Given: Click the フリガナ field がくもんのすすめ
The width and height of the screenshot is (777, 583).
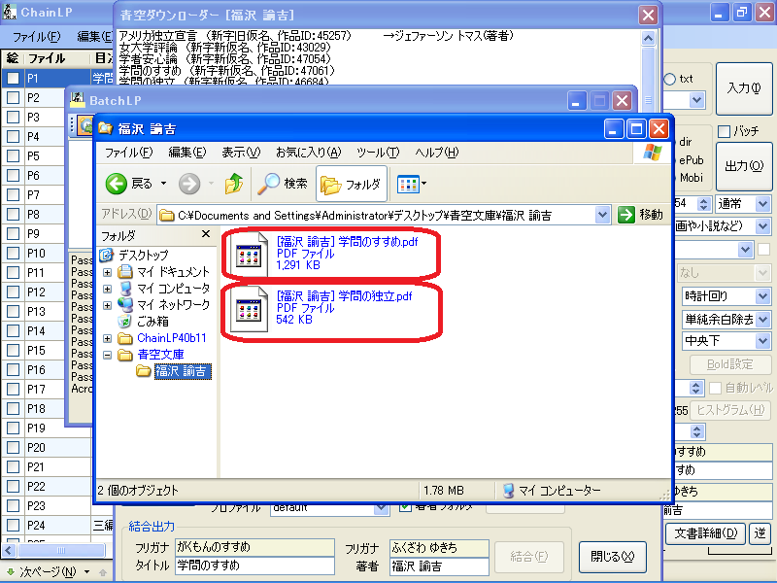Looking at the screenshot, I should tap(255, 547).
